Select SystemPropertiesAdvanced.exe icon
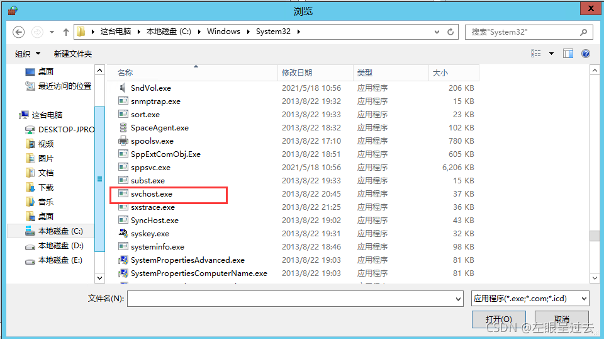The height and width of the screenshot is (339, 604). 123,260
